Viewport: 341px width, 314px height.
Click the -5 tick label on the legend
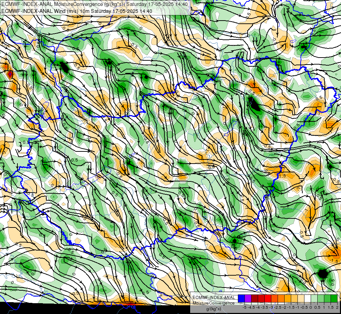point(245,307)
